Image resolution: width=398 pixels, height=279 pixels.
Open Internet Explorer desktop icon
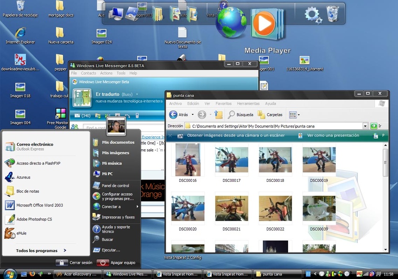(x=20, y=35)
